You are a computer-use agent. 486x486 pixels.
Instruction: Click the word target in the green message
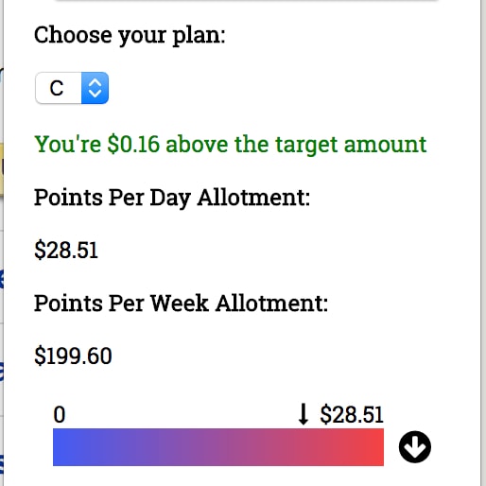pos(306,146)
